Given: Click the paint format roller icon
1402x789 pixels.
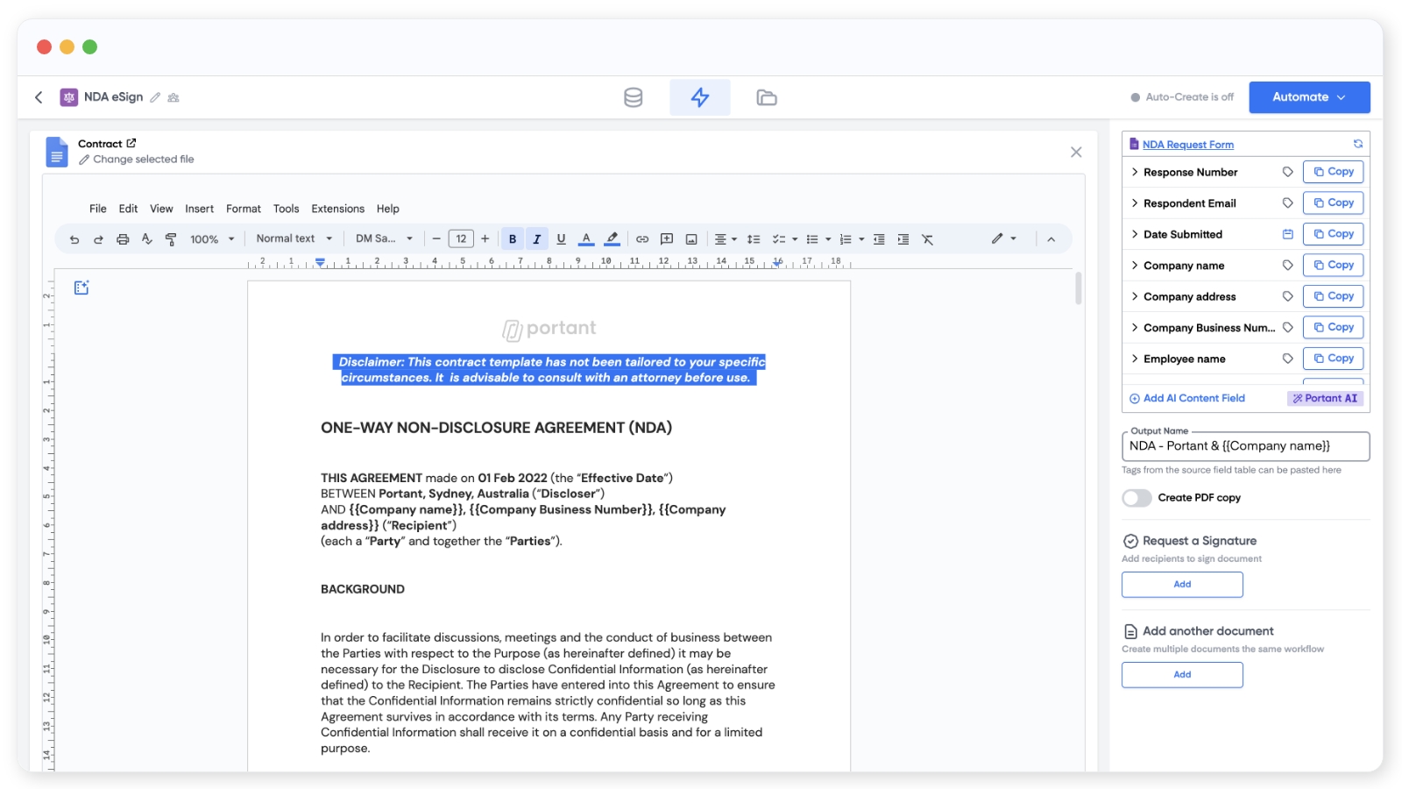Looking at the screenshot, I should coord(171,239).
